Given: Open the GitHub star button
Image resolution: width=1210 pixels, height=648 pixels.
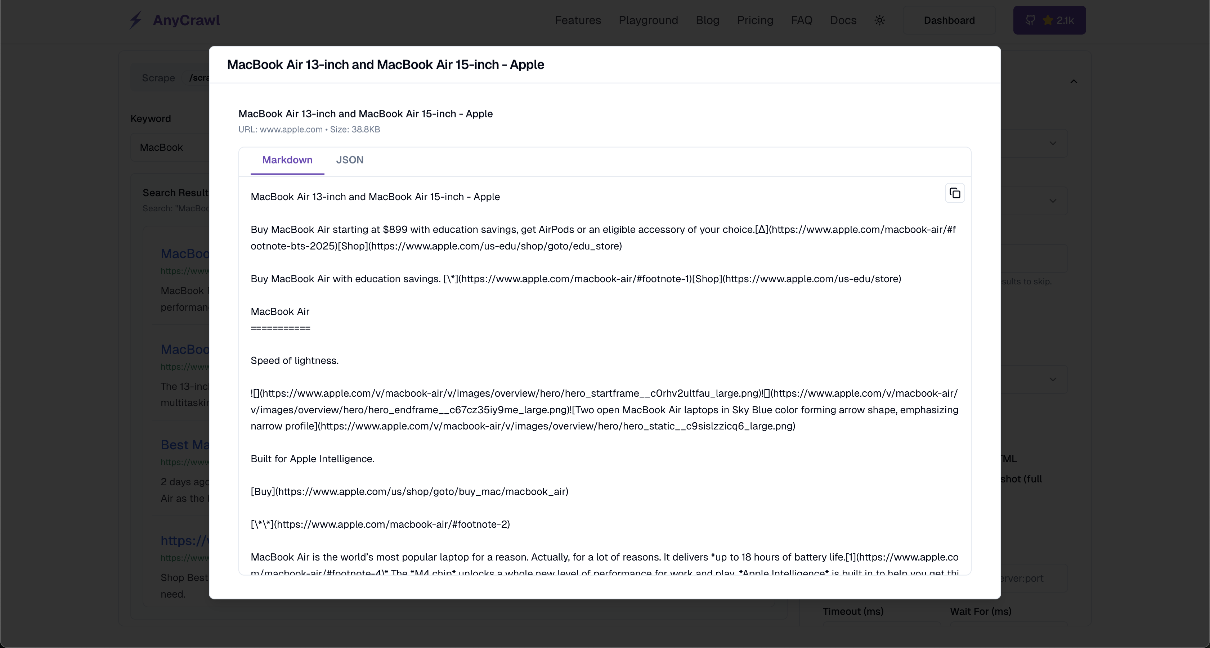Looking at the screenshot, I should [1049, 20].
